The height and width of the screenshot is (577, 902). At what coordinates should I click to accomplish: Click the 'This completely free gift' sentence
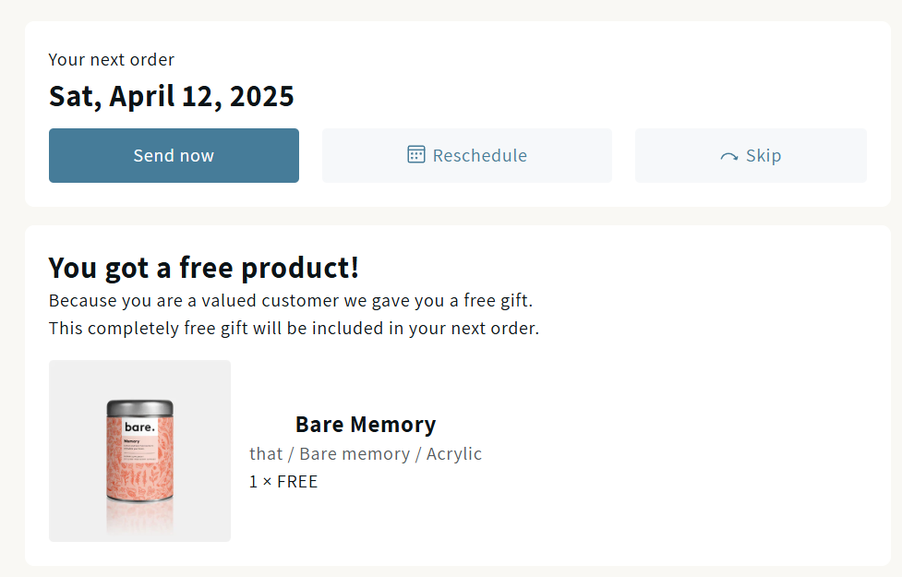click(x=294, y=329)
